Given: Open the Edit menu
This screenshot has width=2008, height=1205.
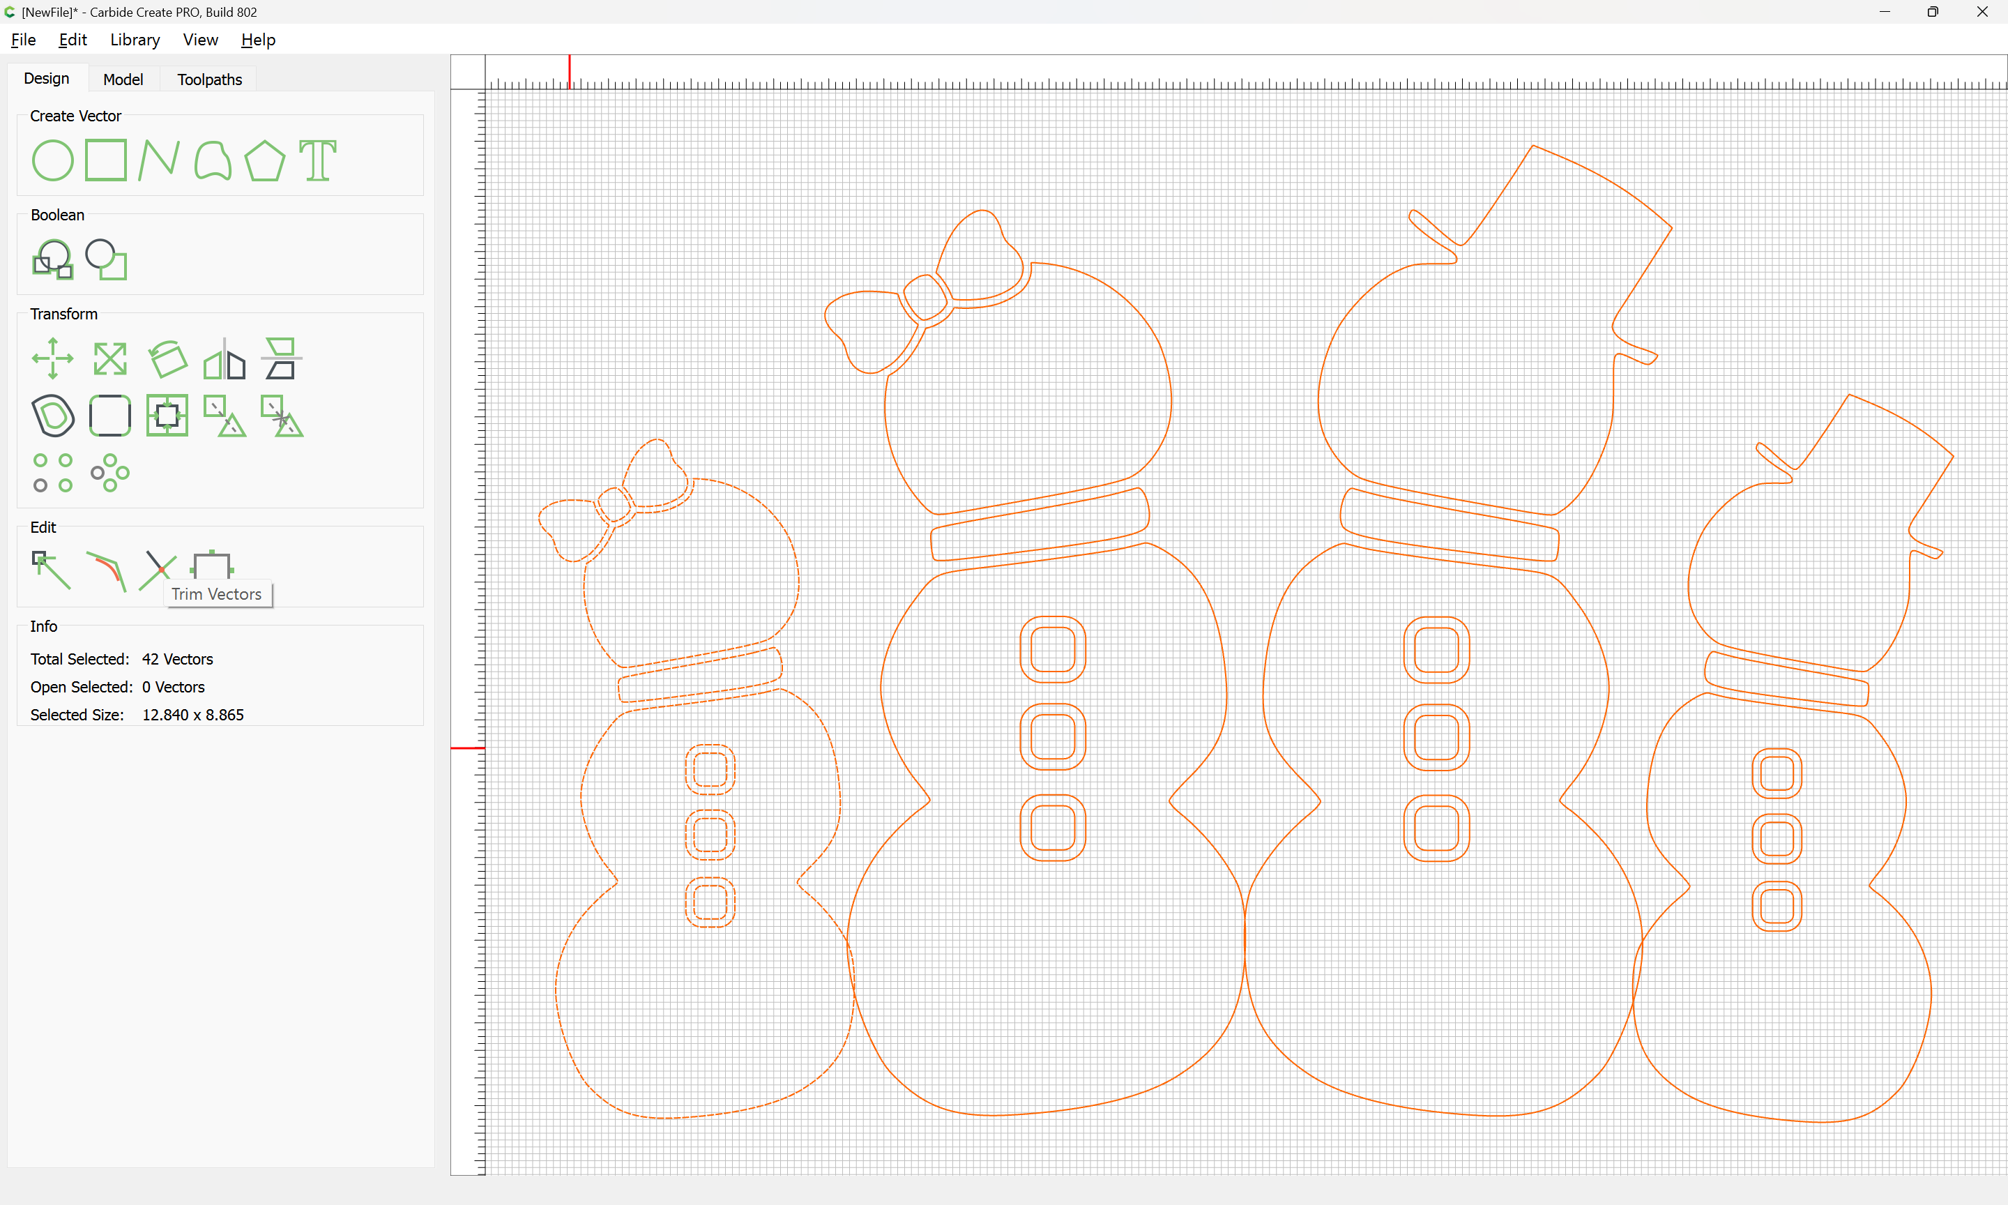Looking at the screenshot, I should click(73, 40).
